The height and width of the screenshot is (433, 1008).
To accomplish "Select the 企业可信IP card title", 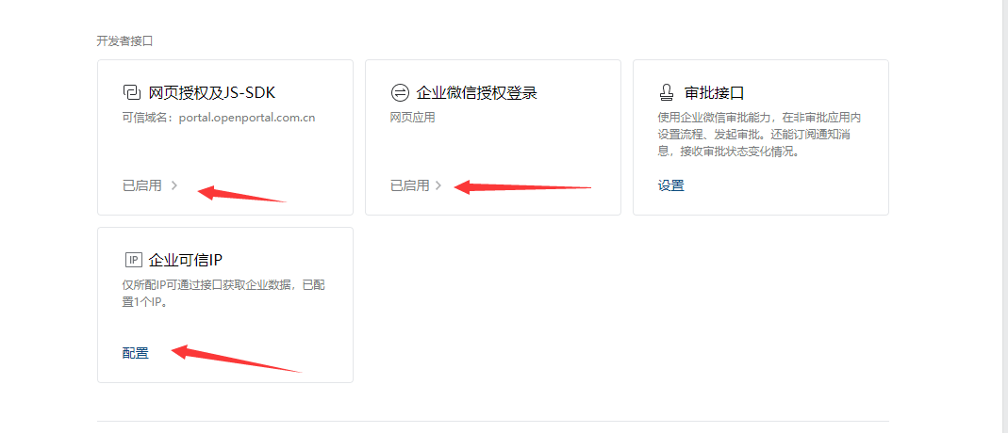I will 185,260.
